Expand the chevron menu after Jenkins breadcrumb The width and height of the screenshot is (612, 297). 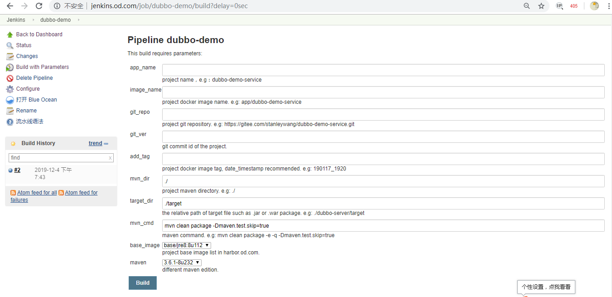(33, 20)
